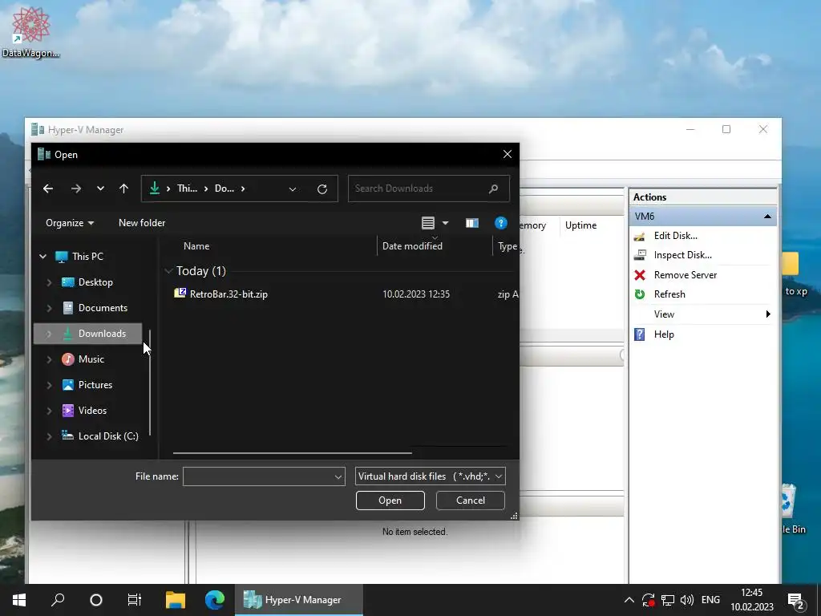
Task: Collapse the VM6 actions section
Action: coord(767,217)
